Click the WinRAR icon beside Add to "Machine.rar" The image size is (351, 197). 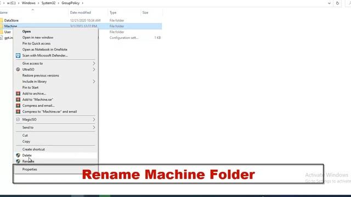(x=18, y=100)
